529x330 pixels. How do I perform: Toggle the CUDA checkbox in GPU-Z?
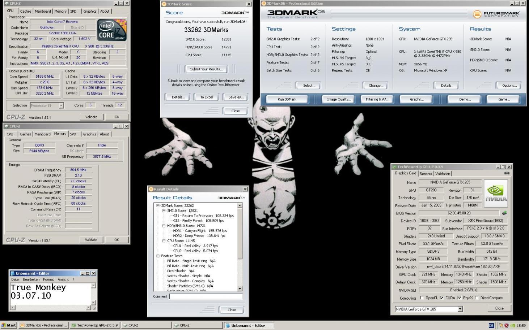tap(441, 298)
